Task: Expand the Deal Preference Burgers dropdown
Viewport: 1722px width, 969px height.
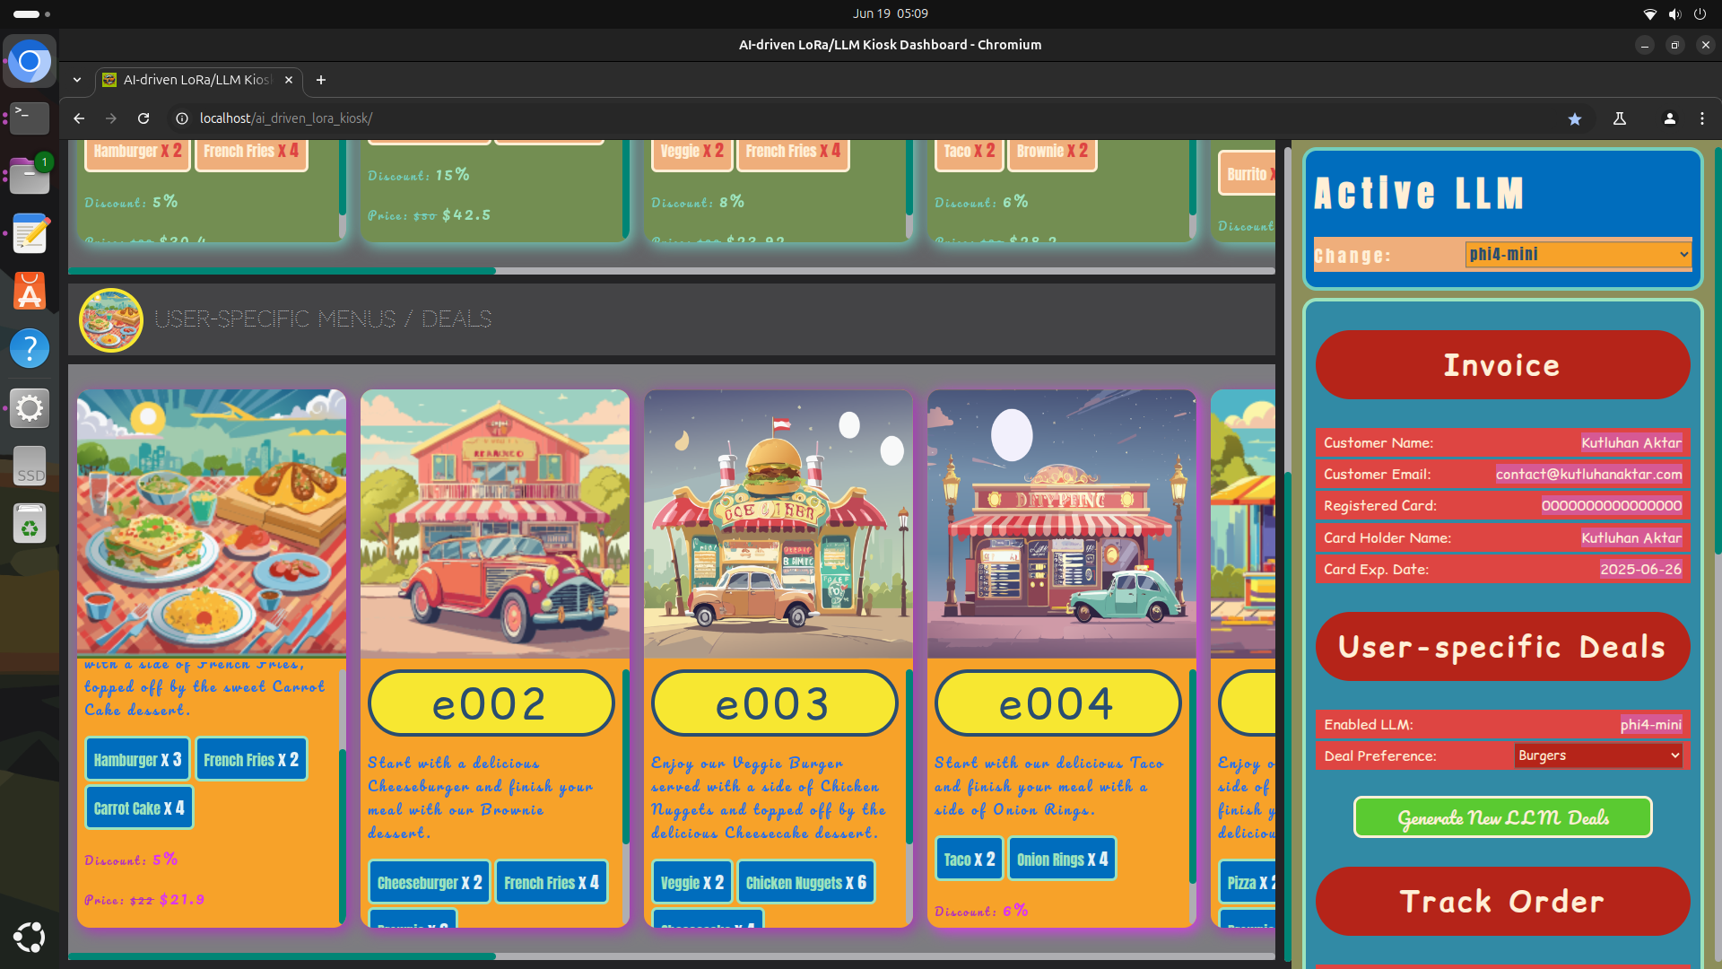Action: coord(1597,755)
